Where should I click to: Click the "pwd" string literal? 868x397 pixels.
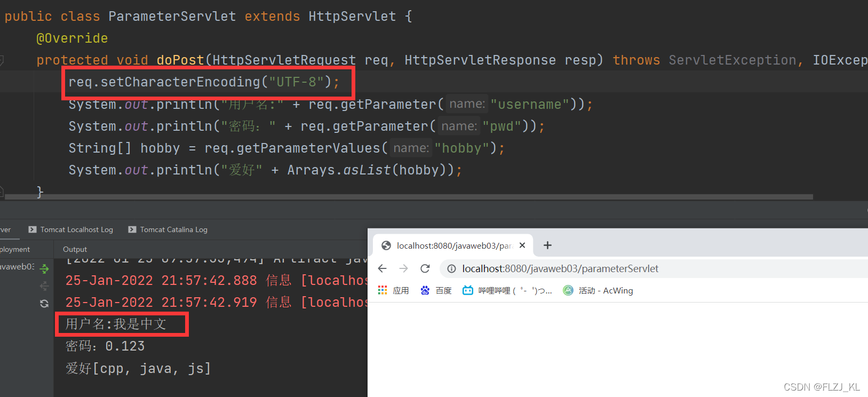[501, 126]
